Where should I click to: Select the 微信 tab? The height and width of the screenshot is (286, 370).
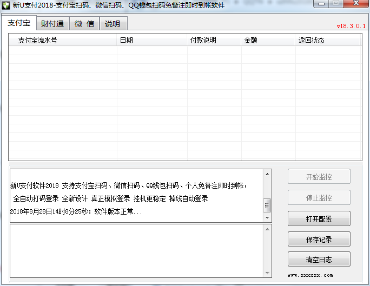[84, 24]
